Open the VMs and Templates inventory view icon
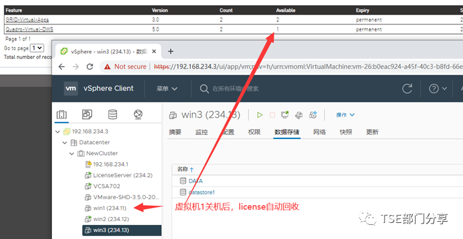Image resolution: width=463 pixels, height=239 pixels. [x=87, y=114]
